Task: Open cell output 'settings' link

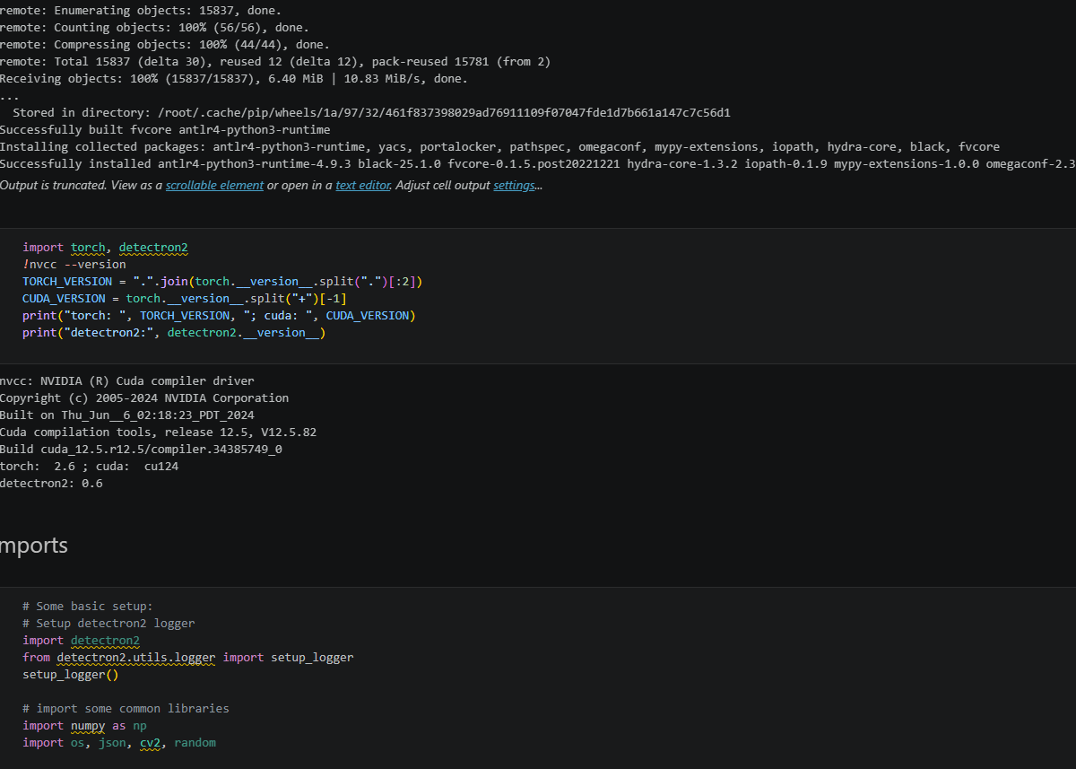Action: (514, 185)
